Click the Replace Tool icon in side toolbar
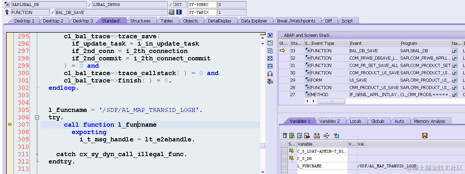 270,51
